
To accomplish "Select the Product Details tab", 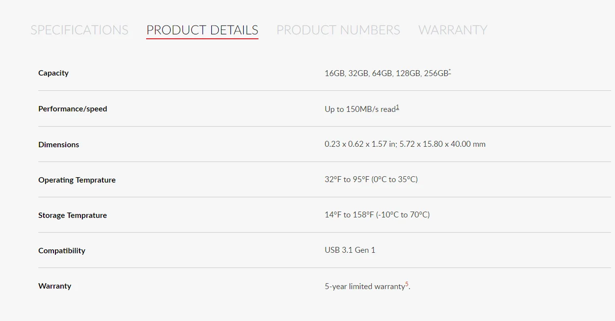I will [x=202, y=30].
